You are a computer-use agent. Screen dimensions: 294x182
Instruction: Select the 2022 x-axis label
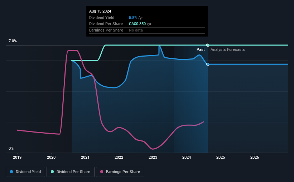pyautogui.click(x=119, y=157)
